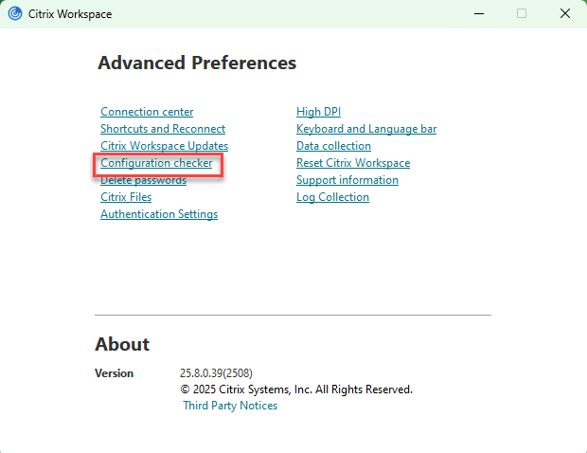The height and width of the screenshot is (453, 587).
Task: Go to Citrix Workspace Updates
Action: pyautogui.click(x=164, y=146)
